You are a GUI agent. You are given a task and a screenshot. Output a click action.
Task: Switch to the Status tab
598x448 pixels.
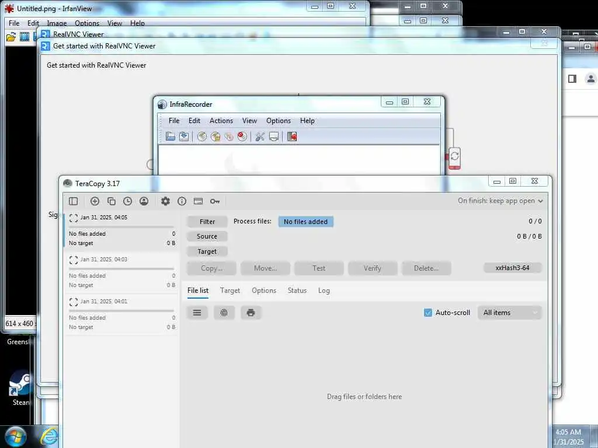pos(297,290)
